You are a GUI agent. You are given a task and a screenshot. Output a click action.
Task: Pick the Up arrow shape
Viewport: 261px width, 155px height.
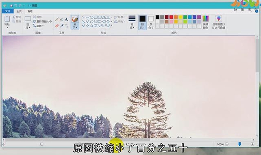tap(108, 22)
